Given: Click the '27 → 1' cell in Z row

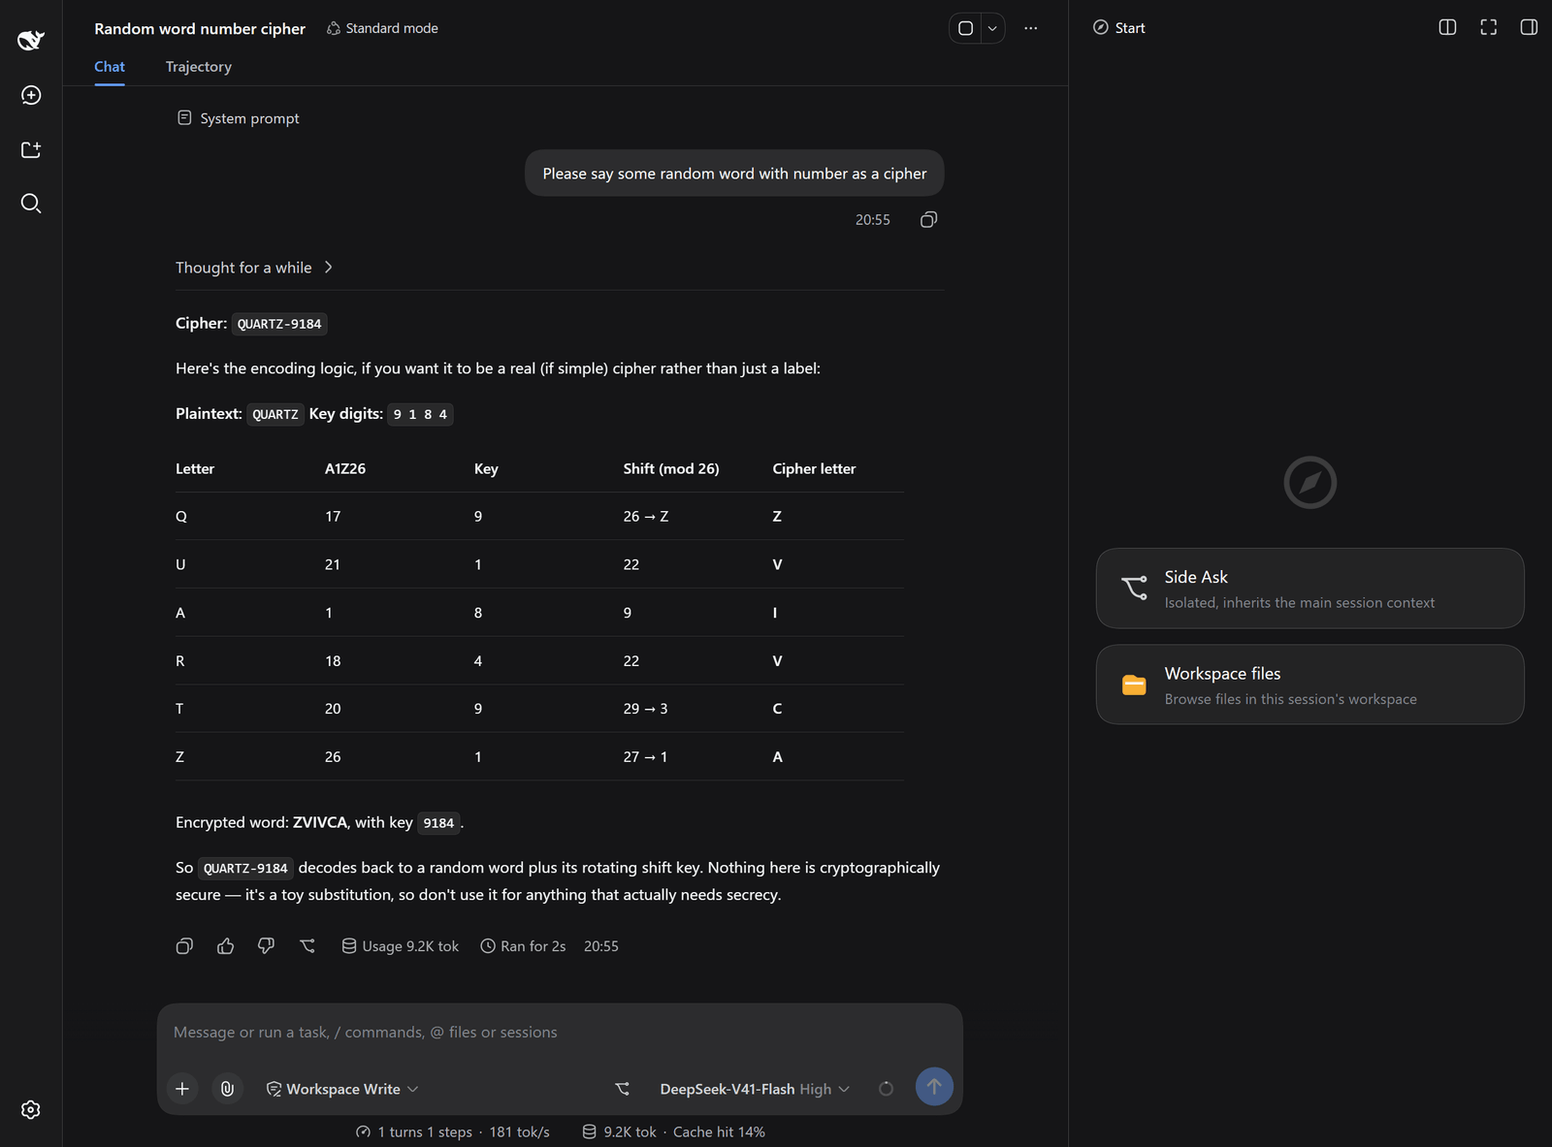Looking at the screenshot, I should click(645, 757).
